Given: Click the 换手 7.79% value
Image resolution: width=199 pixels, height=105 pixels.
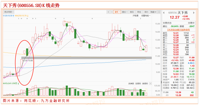Looking at the screenshot, I should (175, 66).
